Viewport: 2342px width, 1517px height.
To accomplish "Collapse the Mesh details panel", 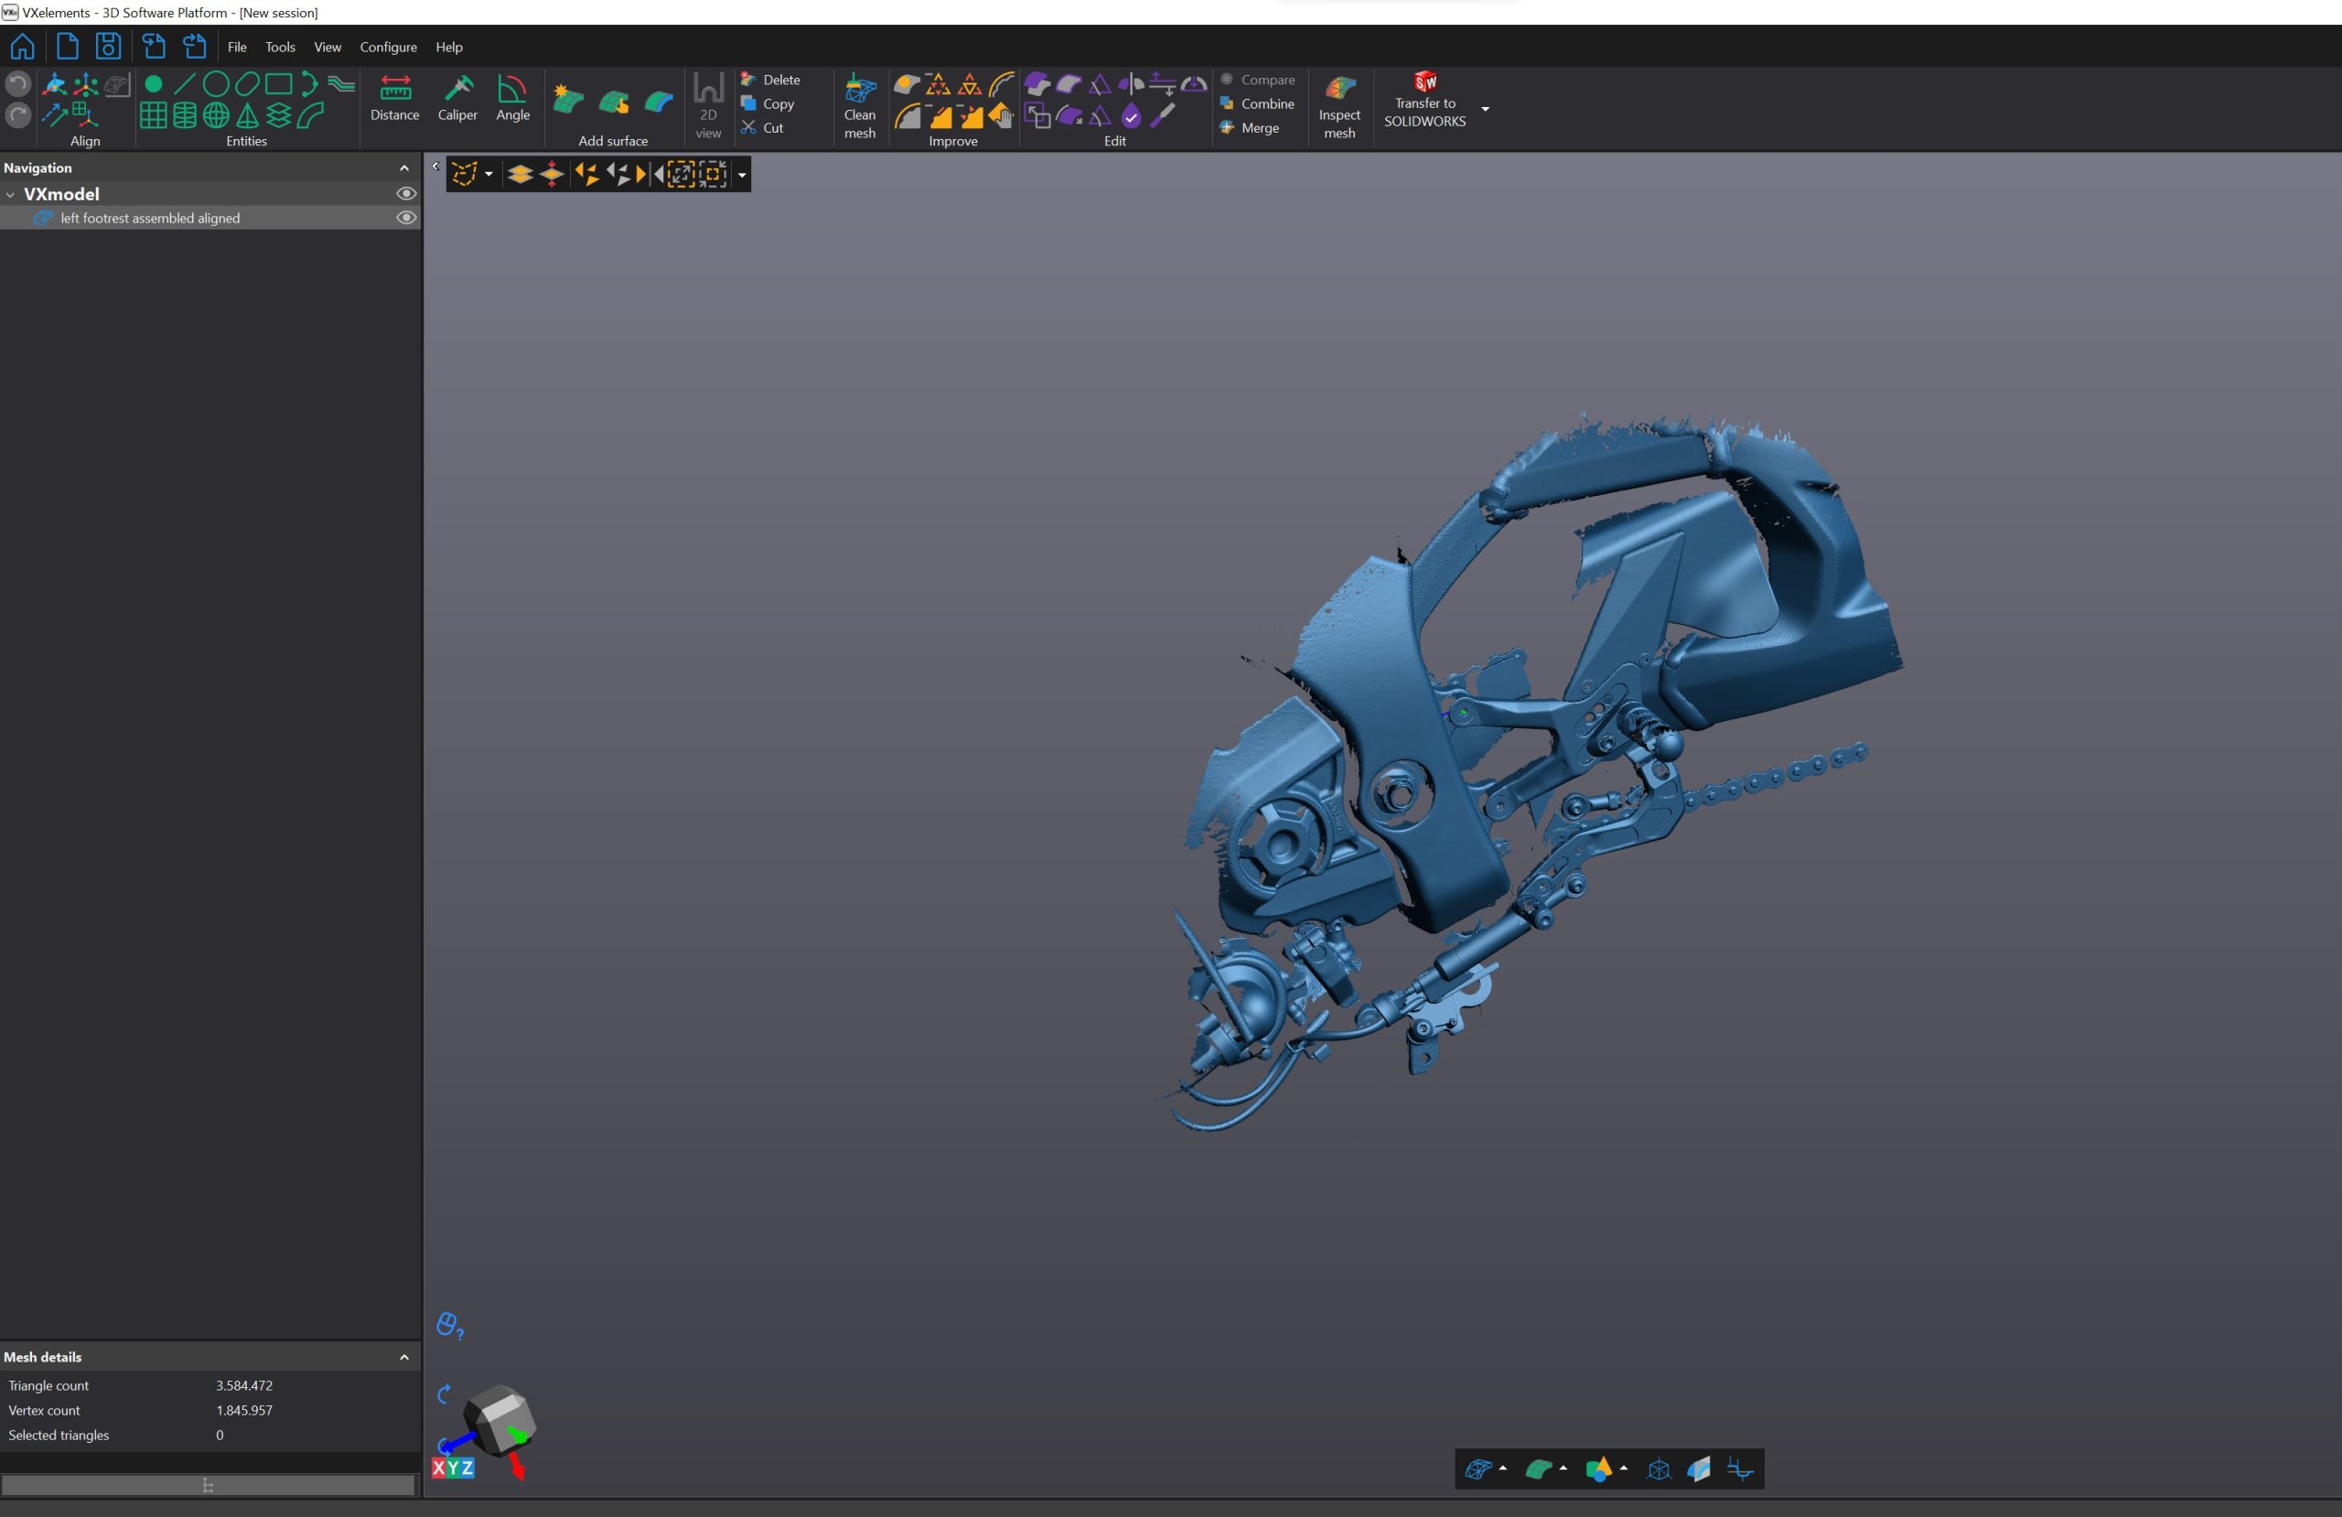I will click(404, 1357).
